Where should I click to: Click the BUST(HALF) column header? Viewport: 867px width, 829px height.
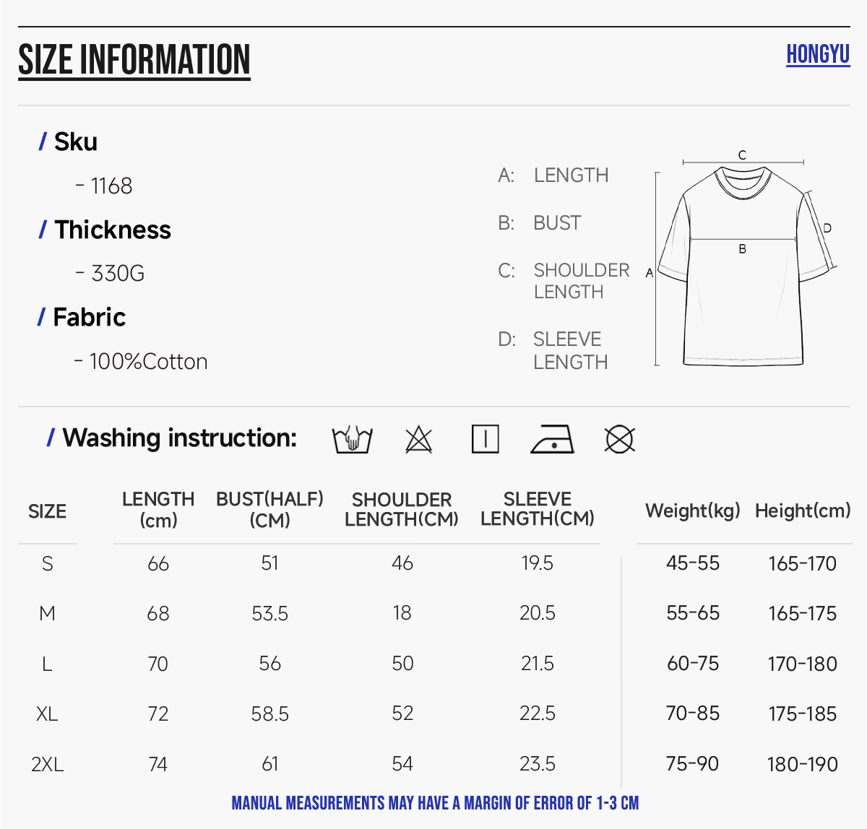click(269, 510)
